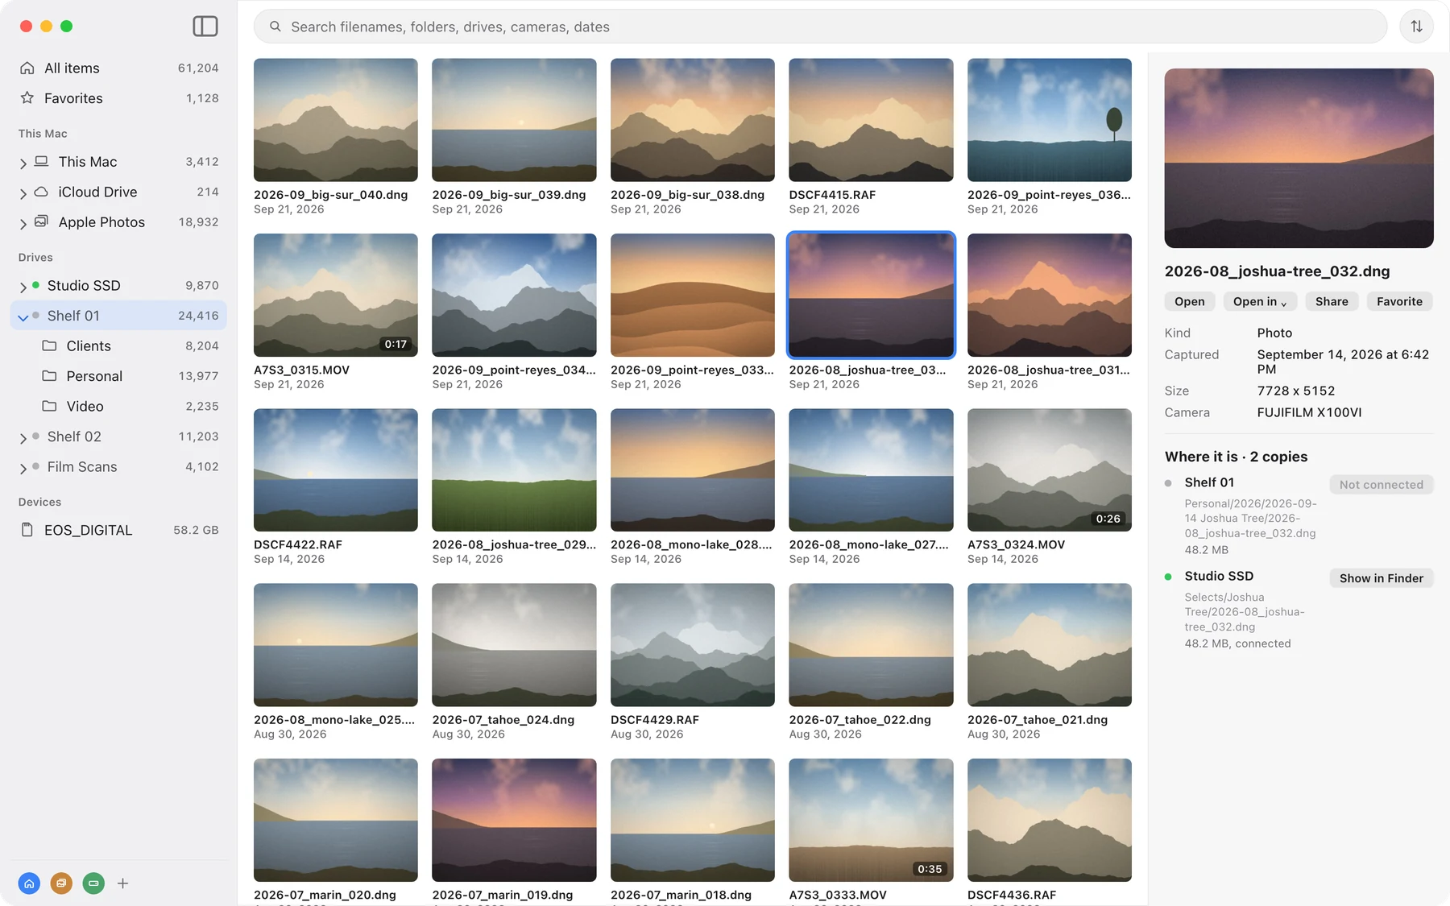
Task: Click the Share button
Action: click(1332, 301)
